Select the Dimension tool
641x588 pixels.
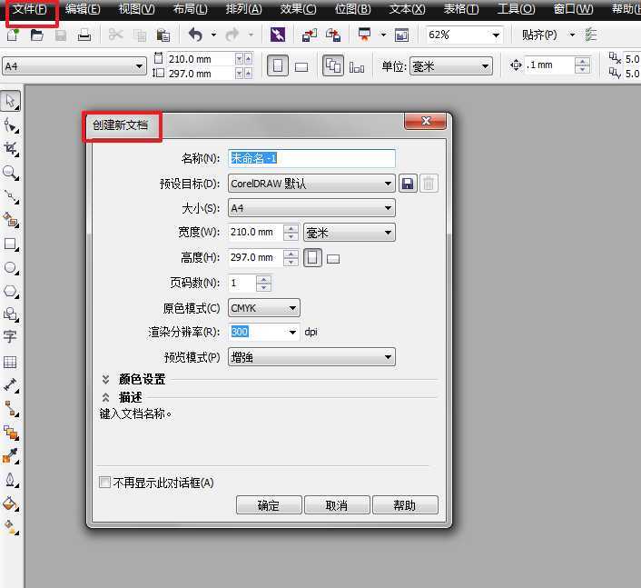tap(11, 385)
